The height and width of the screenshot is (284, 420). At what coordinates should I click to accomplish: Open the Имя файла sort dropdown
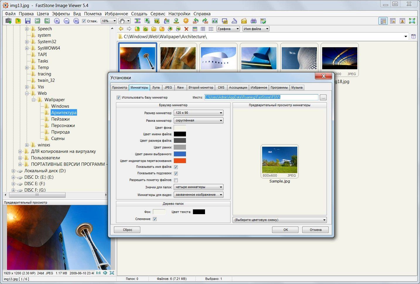(x=256, y=29)
